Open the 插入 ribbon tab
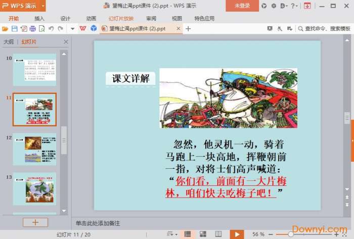 [x=39, y=19]
